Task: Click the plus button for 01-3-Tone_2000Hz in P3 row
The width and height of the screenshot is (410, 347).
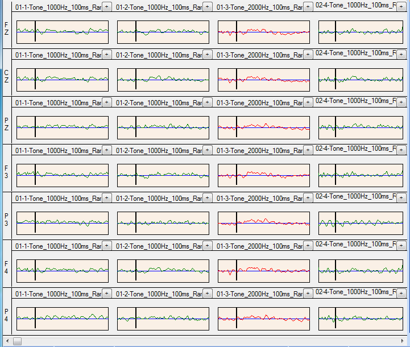Action: 308,198
